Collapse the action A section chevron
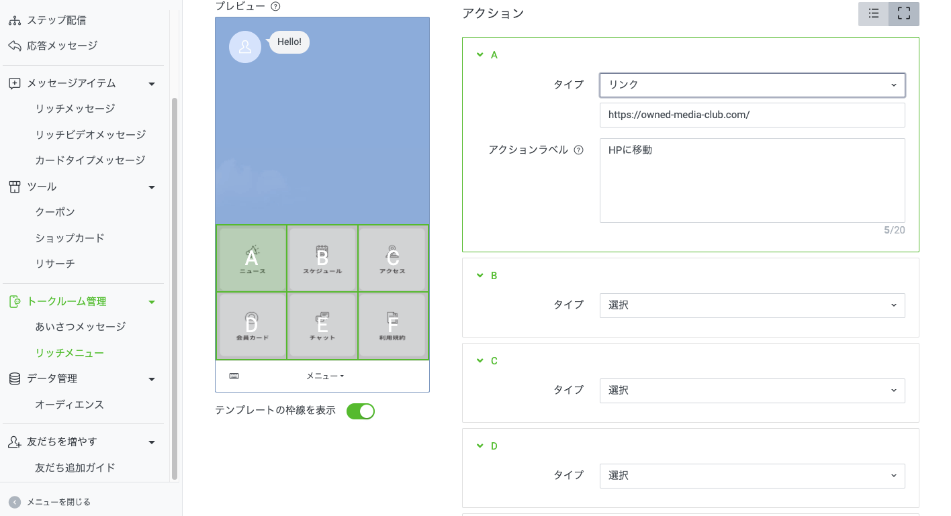951x516 pixels. 480,55
